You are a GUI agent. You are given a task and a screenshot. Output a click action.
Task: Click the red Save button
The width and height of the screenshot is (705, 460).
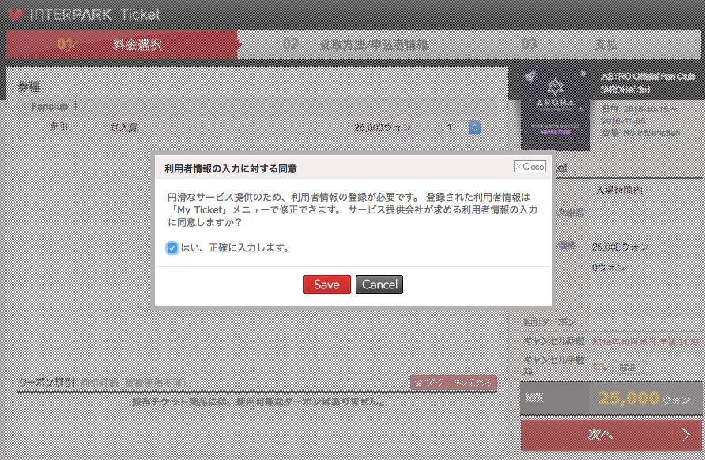click(327, 285)
